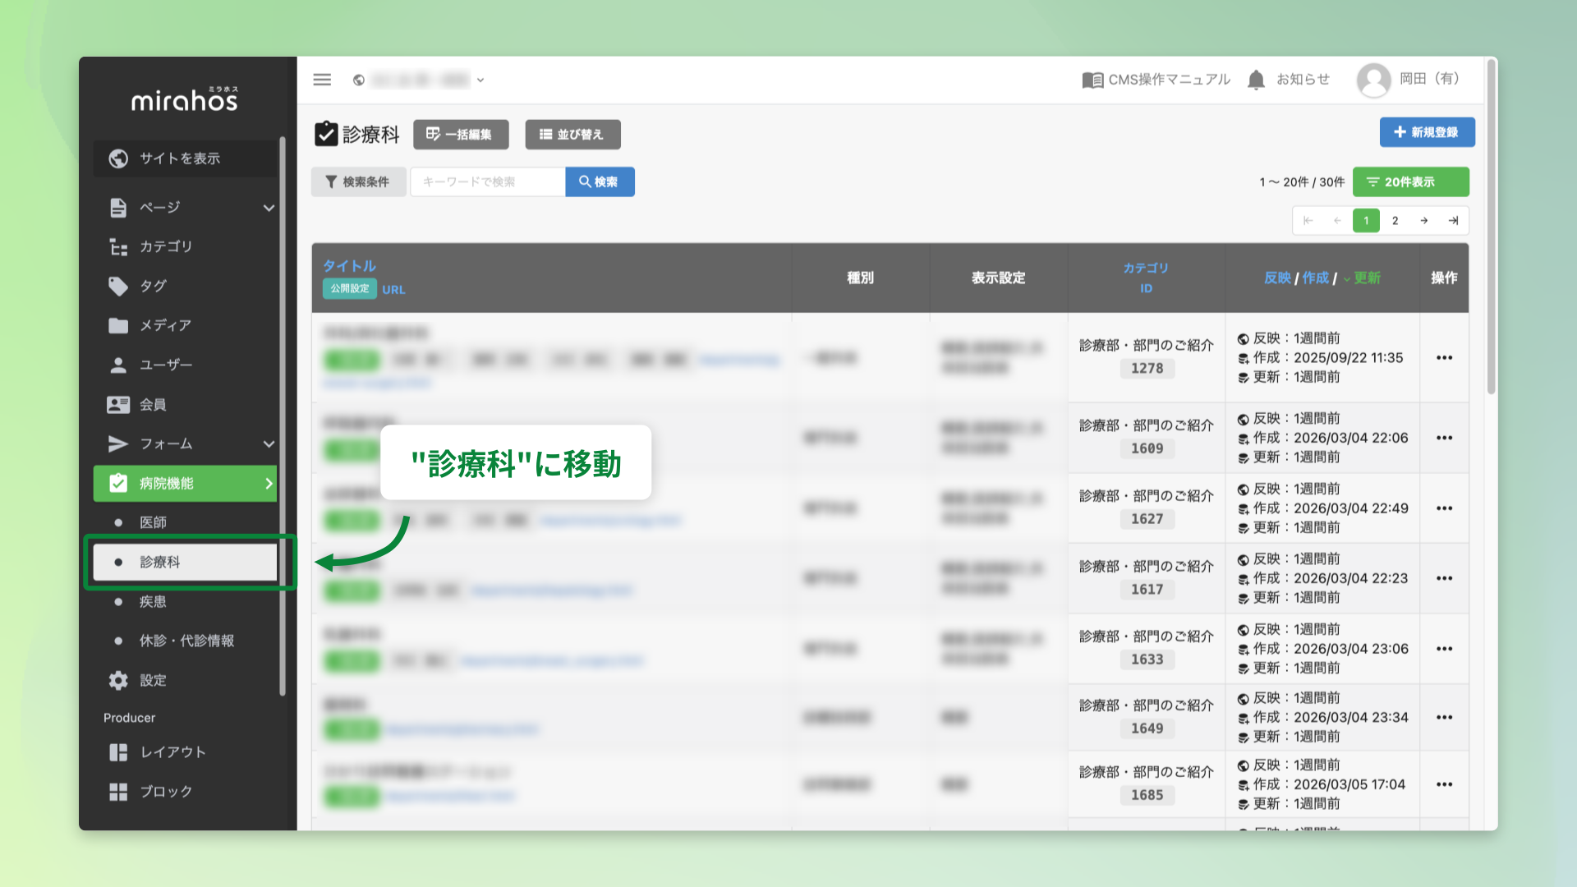The width and height of the screenshot is (1577, 887).
Task: Open the hamburger menu icon
Action: 322,80
